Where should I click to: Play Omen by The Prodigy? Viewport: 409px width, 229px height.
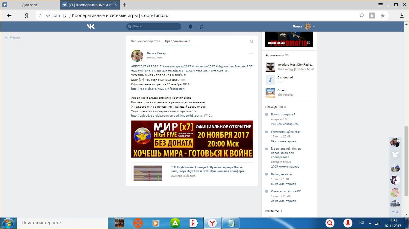270,92
